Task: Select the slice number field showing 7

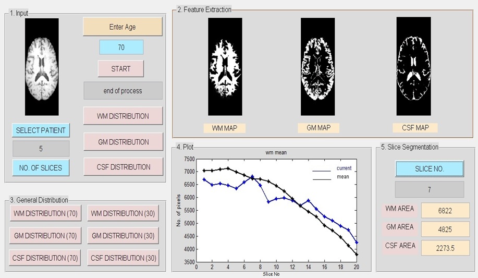Action: [x=430, y=190]
